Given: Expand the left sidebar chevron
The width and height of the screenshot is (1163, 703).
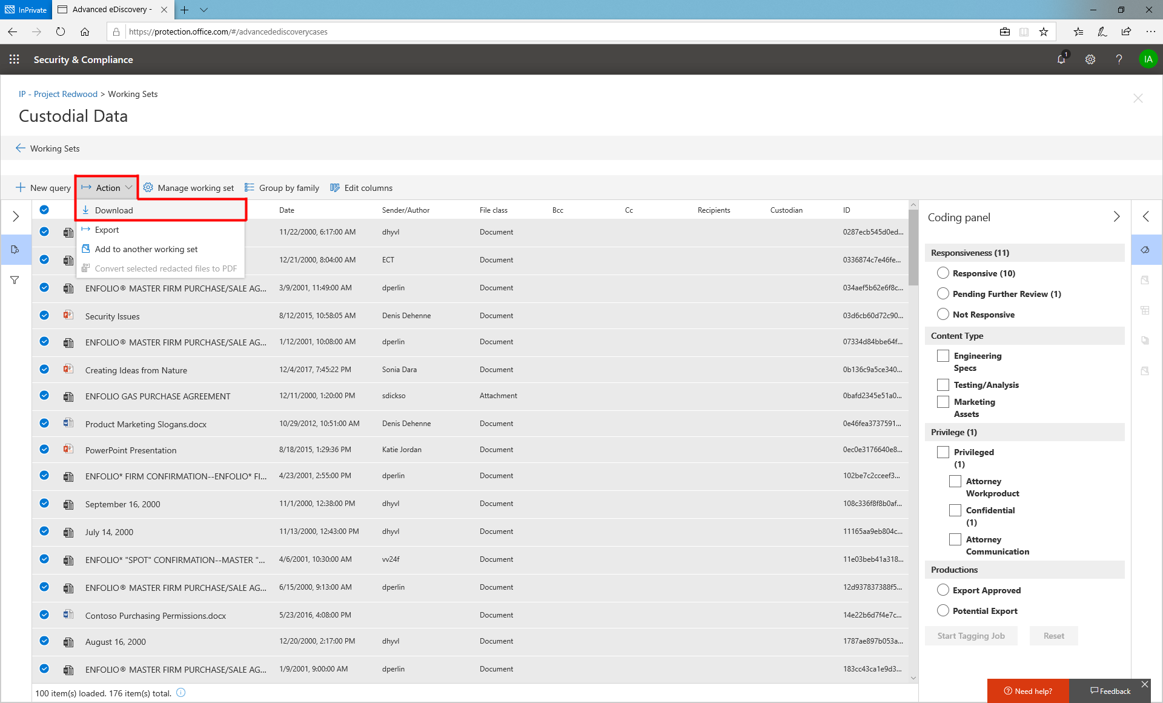Looking at the screenshot, I should pos(16,216).
